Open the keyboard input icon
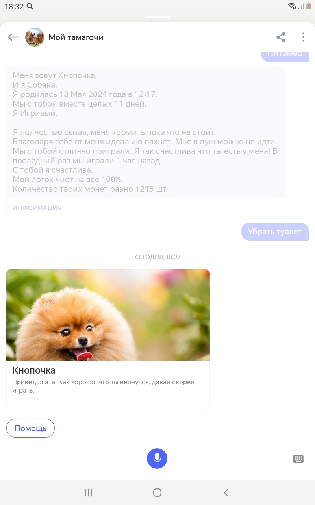This screenshot has width=315, height=505. [298, 458]
